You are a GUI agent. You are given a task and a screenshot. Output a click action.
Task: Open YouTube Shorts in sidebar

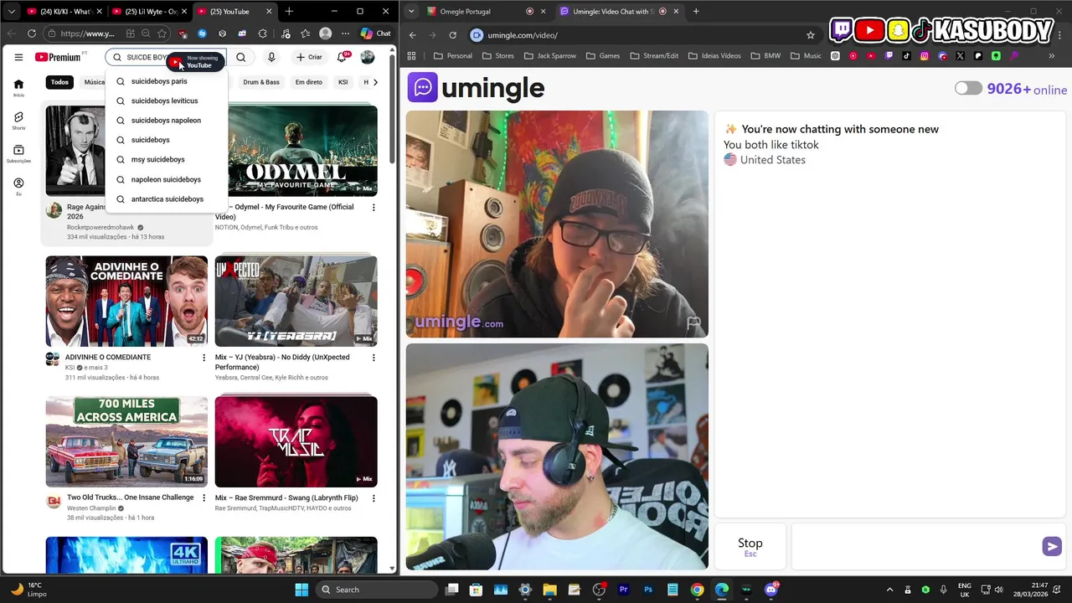pos(18,121)
